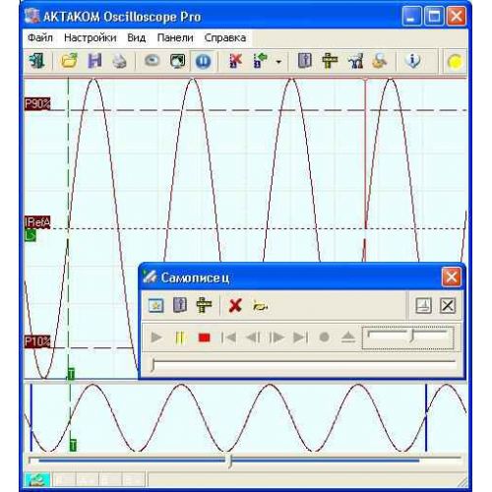Click the exit door icon in toolbar
Screen dimensions: 492x492
point(36,61)
